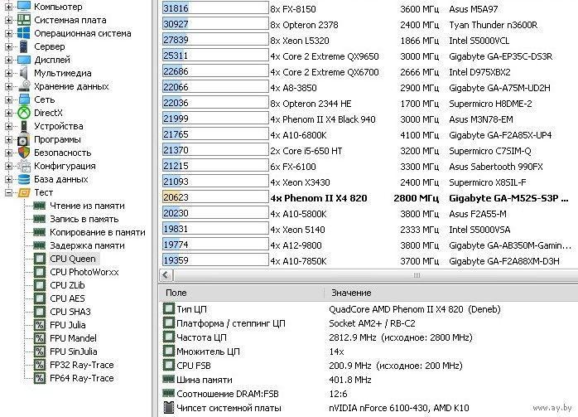Click the FPU Julia percent icon
578x417 pixels.
pos(39,325)
